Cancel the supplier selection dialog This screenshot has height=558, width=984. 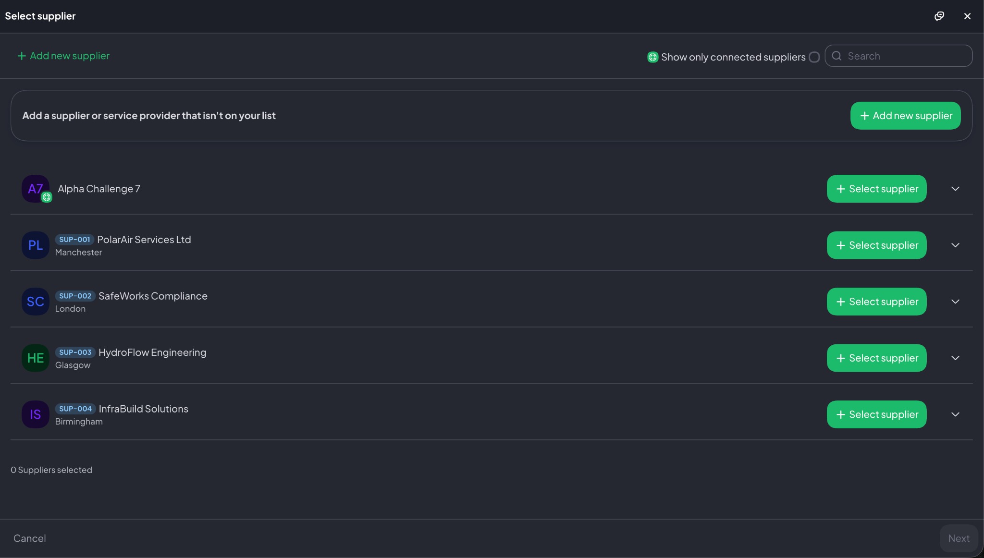coord(29,538)
